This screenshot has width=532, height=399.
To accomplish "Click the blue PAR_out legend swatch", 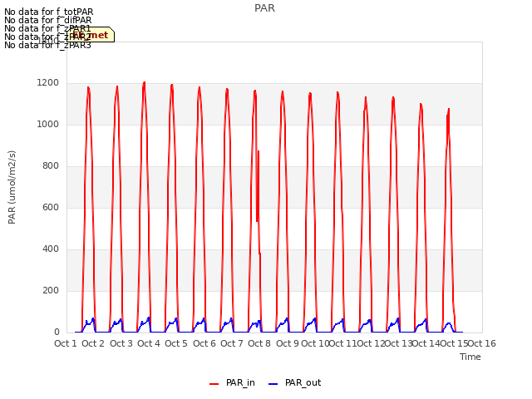I will (273, 384).
